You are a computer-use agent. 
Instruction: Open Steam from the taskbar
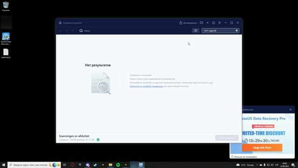point(95,165)
